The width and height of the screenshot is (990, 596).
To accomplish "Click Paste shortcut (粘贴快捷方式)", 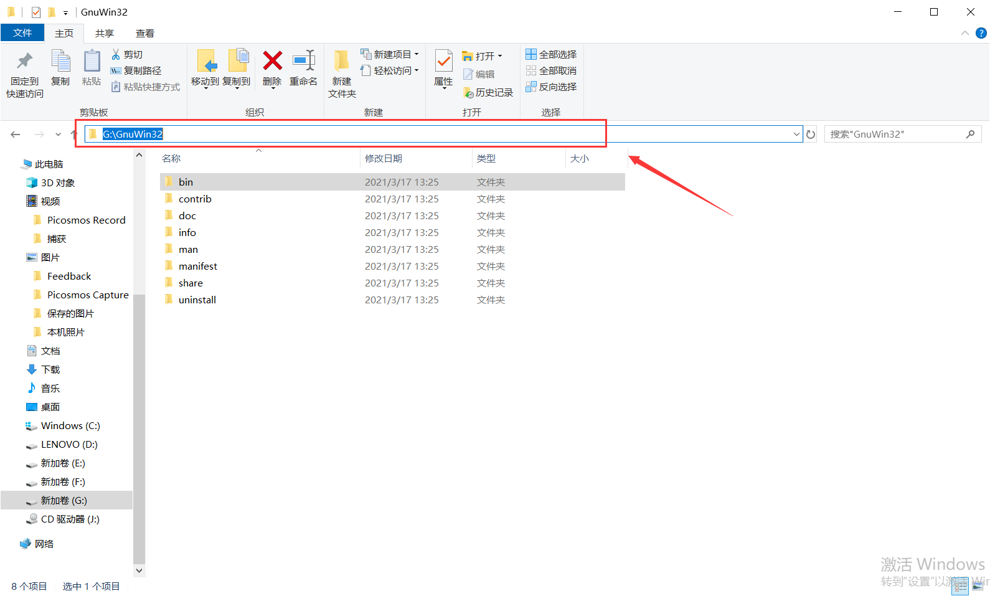I will click(146, 87).
